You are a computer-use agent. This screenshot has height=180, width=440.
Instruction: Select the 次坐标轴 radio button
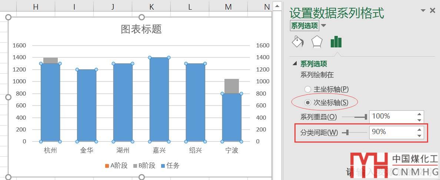(x=308, y=103)
